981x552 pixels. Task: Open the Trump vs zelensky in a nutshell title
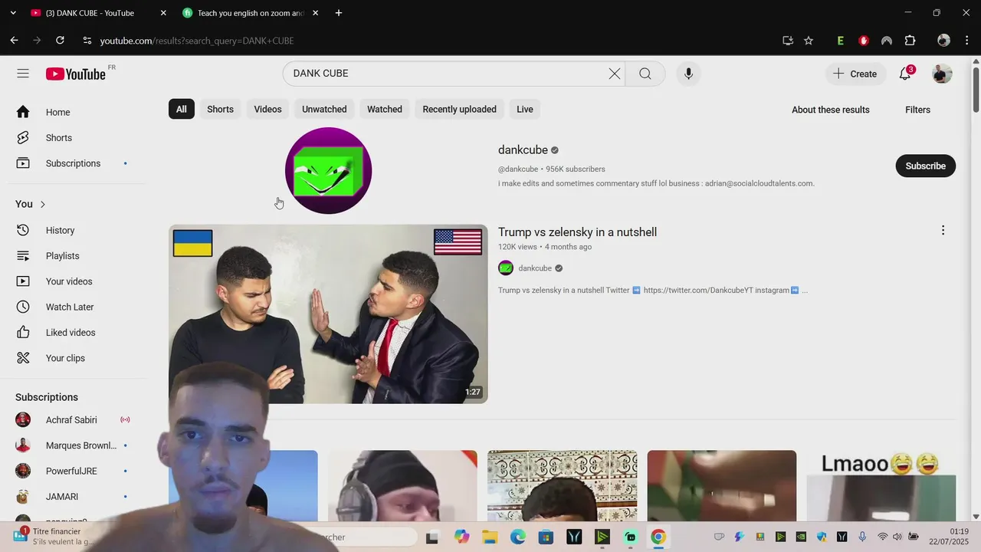tap(577, 232)
